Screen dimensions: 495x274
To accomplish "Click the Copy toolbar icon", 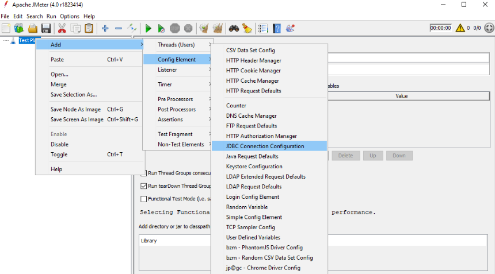I will [x=76, y=28].
